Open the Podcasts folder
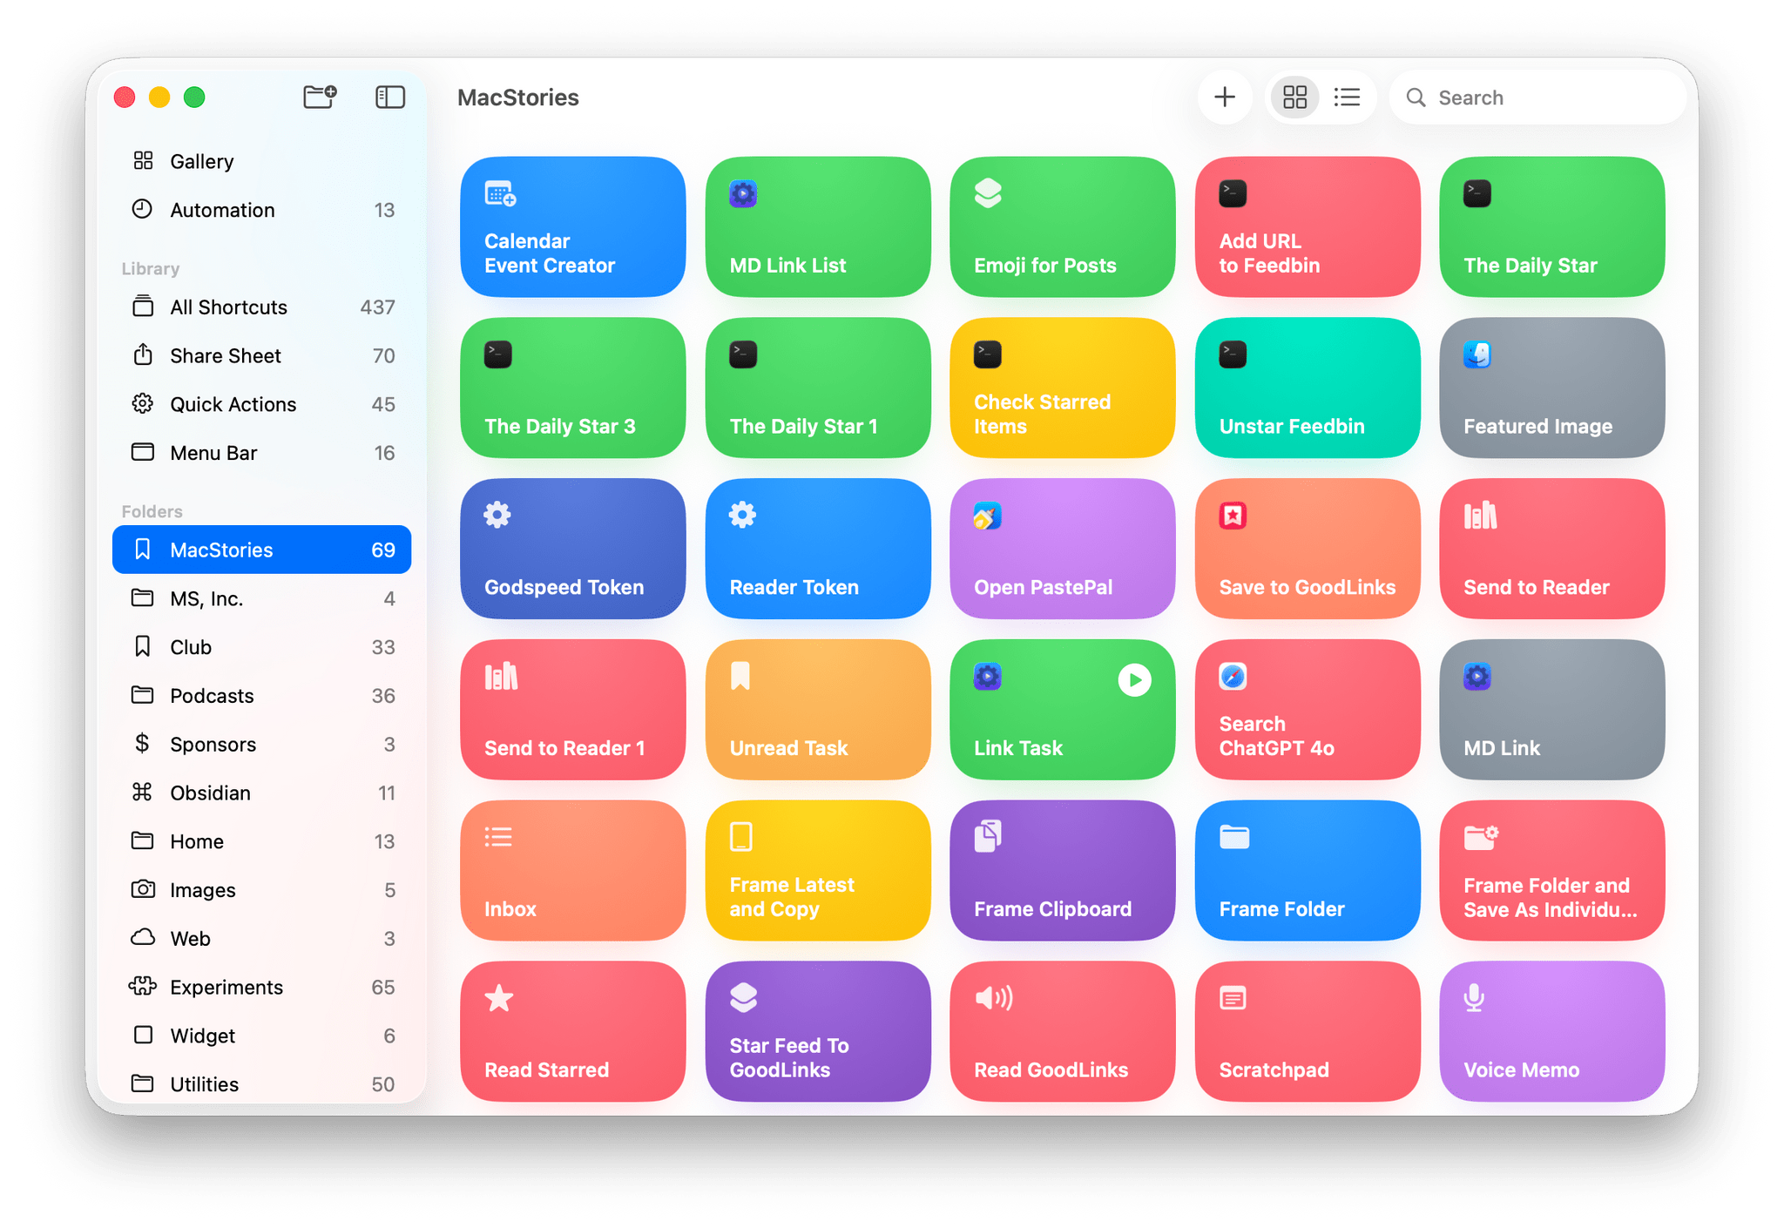 (261, 696)
